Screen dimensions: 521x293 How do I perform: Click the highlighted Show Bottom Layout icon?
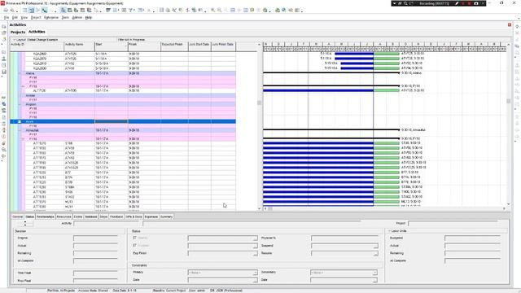pyautogui.click(x=63, y=11)
